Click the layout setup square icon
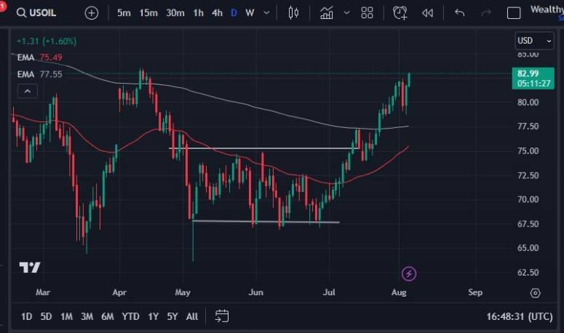564x333 pixels. [514, 12]
